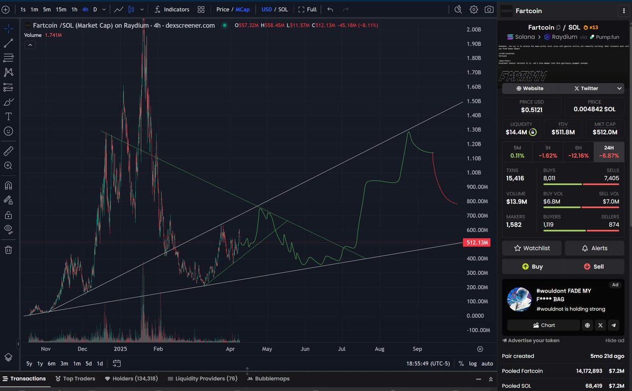Select the XABCD pattern tool
Screen dimensions: 632x391
tap(8, 72)
